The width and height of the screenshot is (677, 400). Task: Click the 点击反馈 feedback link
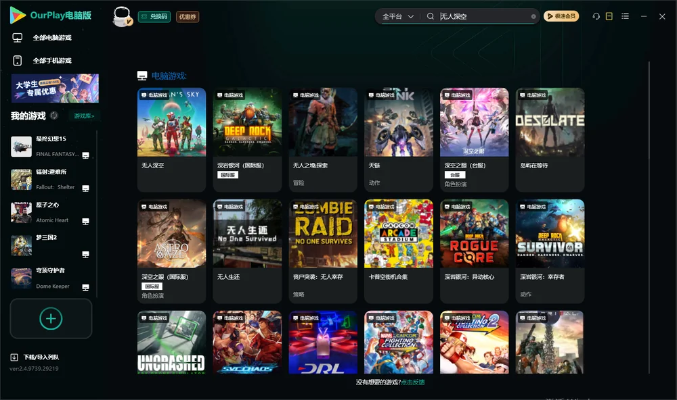pos(413,382)
